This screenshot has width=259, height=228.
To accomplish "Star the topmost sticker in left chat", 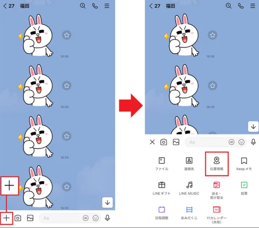I will tap(67, 35).
